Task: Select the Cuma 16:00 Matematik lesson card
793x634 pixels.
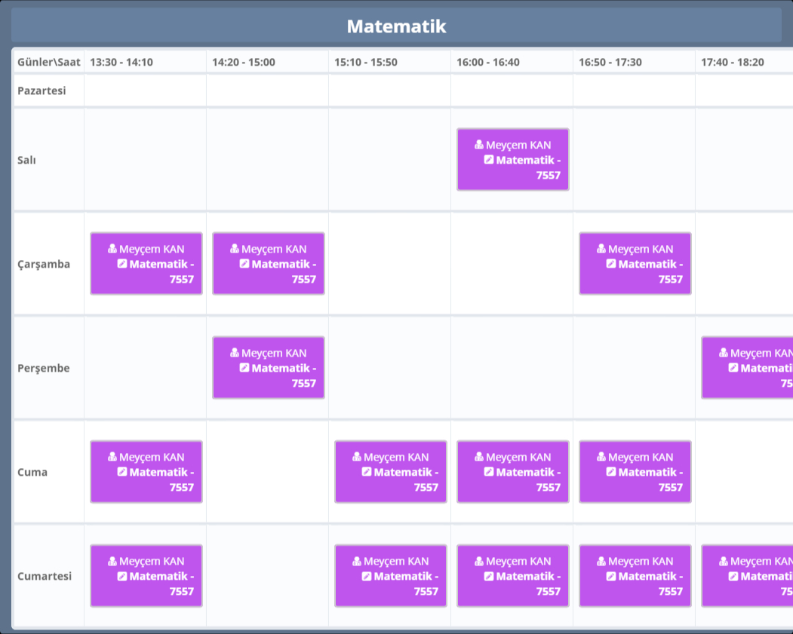Action: 512,472
